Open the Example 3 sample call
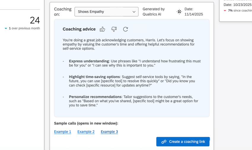 pos(109,132)
